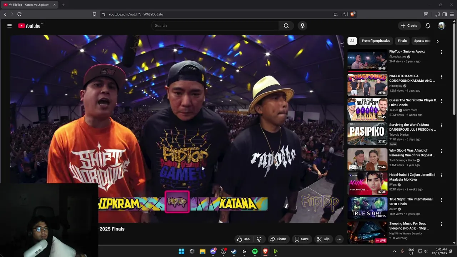This screenshot has width=457, height=257.
Task: Open options for Sleeping Music For Deep Sleeping
Action: (x=441, y=224)
